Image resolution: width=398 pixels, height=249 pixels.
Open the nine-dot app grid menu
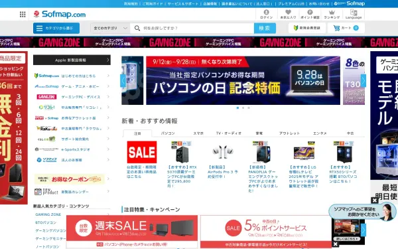click(23, 14)
